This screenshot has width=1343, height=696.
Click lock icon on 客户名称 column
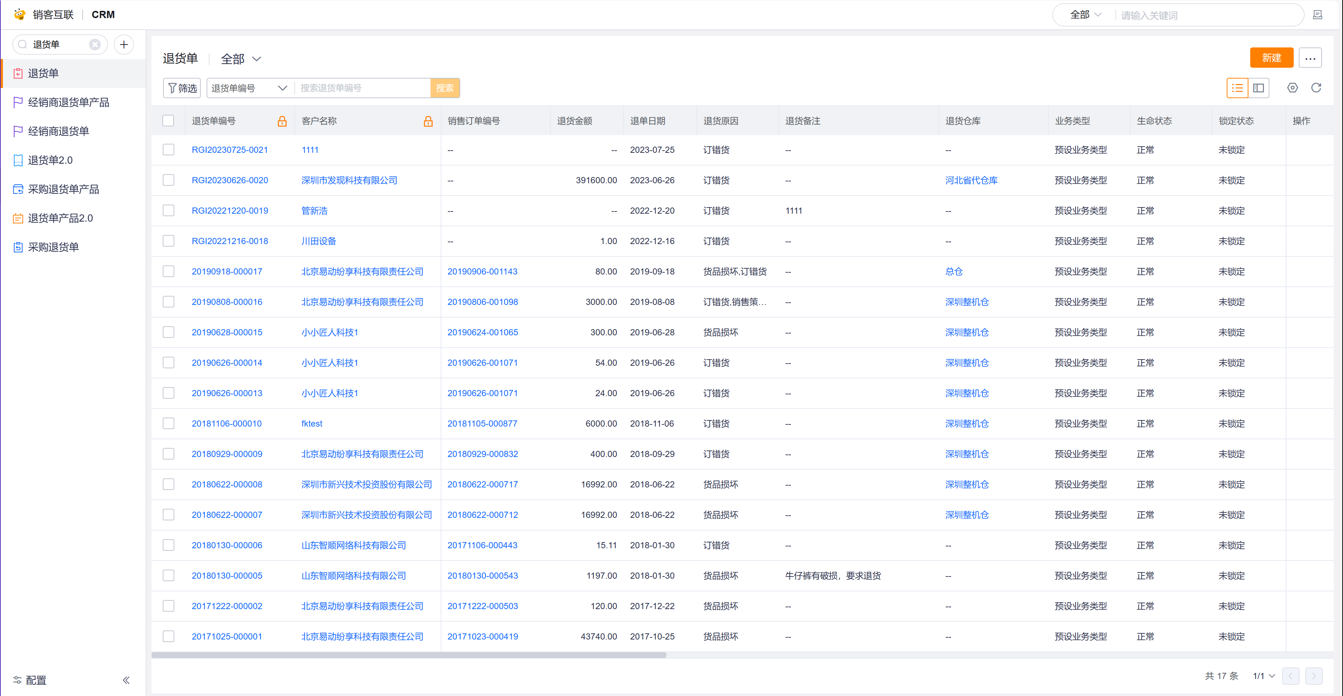[x=428, y=121]
